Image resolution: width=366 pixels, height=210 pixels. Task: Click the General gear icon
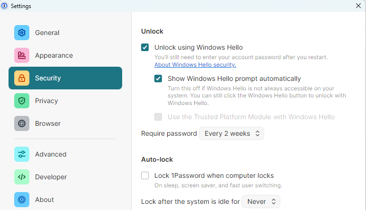click(x=22, y=33)
